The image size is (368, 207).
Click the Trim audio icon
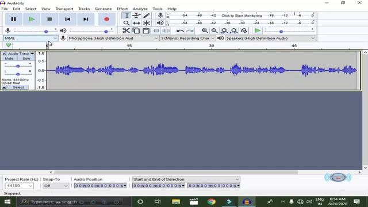tap(156, 30)
